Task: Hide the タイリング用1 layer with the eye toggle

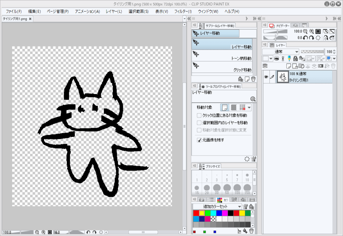Action: click(x=265, y=77)
